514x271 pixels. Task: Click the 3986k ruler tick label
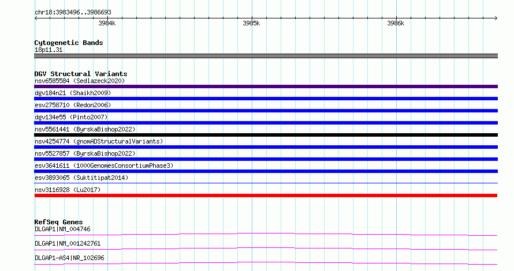pyautogui.click(x=396, y=23)
